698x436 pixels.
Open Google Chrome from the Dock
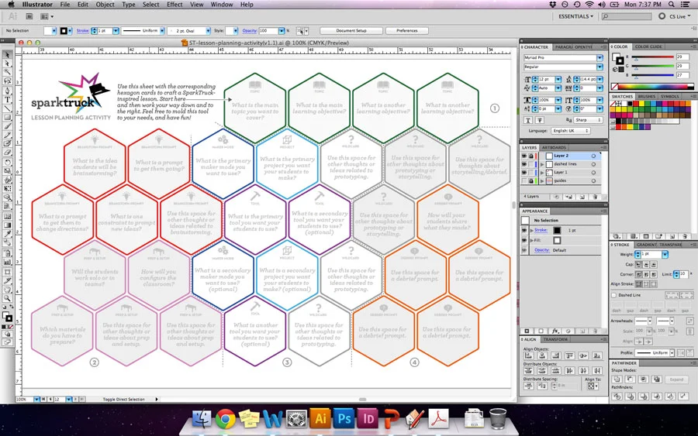226,419
